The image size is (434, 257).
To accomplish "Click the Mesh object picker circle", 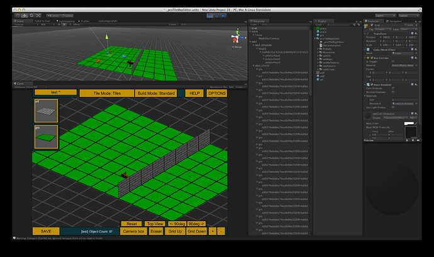I will pyautogui.click(x=416, y=54).
